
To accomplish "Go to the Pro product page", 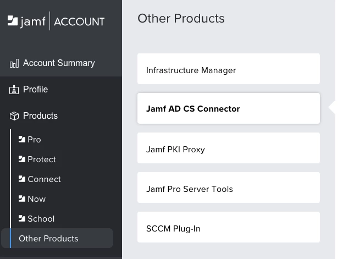I will (34, 140).
